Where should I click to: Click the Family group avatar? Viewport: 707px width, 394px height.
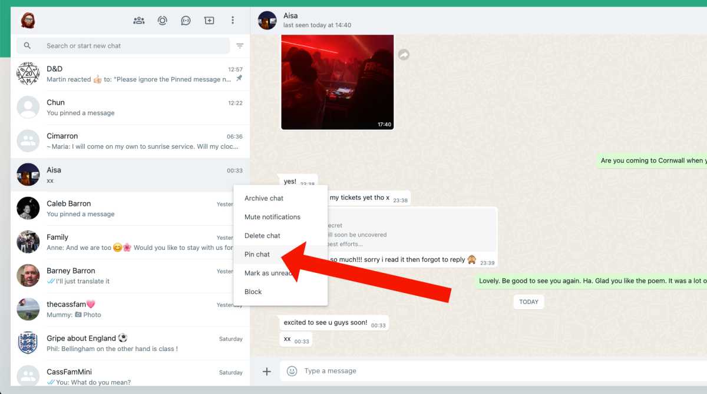point(28,242)
